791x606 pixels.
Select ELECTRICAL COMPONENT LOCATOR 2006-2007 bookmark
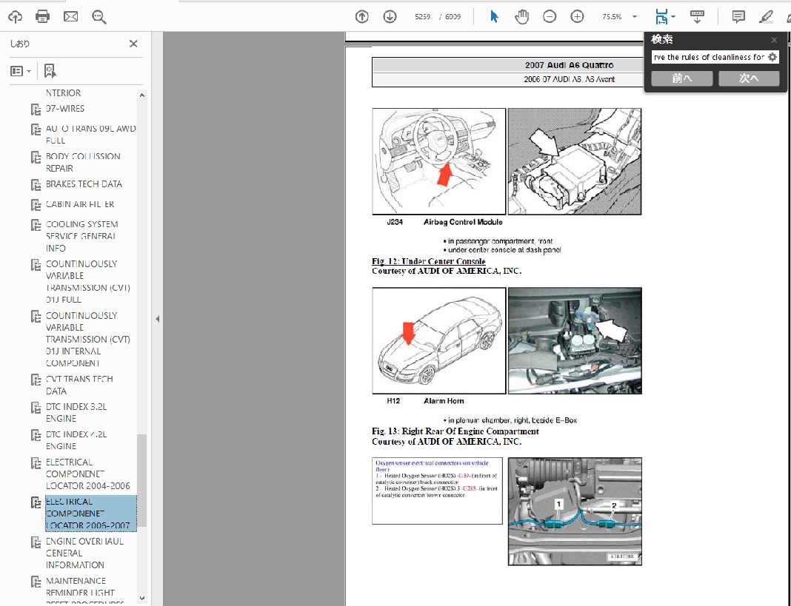pos(91,514)
